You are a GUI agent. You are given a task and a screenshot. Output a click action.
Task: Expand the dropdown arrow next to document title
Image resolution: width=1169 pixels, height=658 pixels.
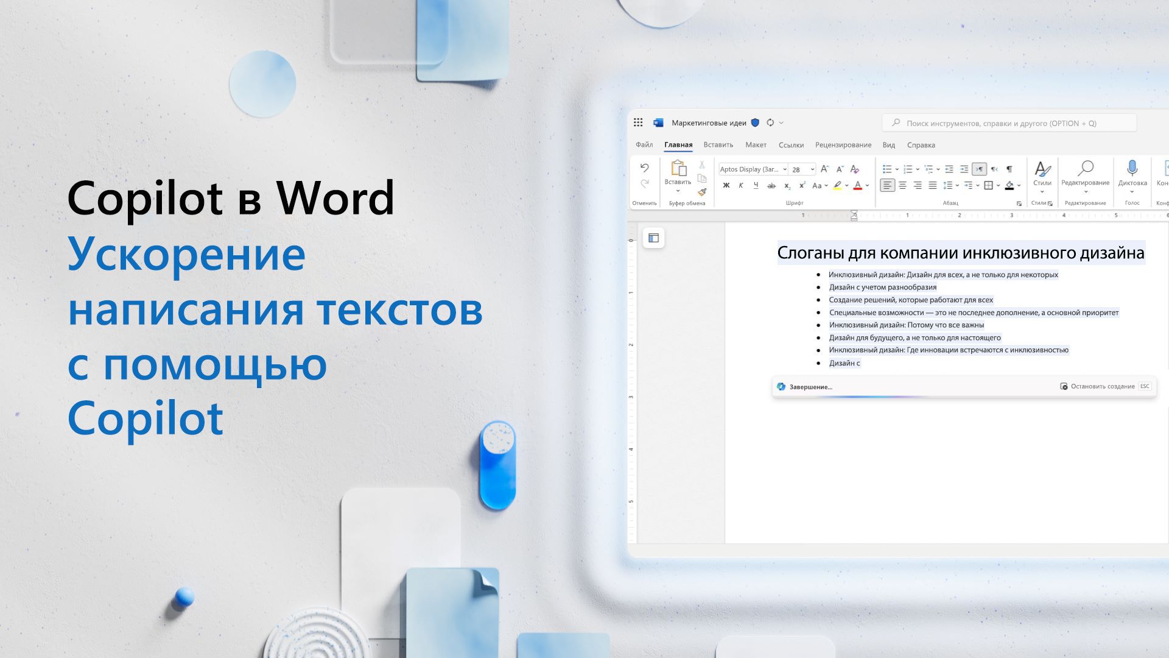(781, 123)
